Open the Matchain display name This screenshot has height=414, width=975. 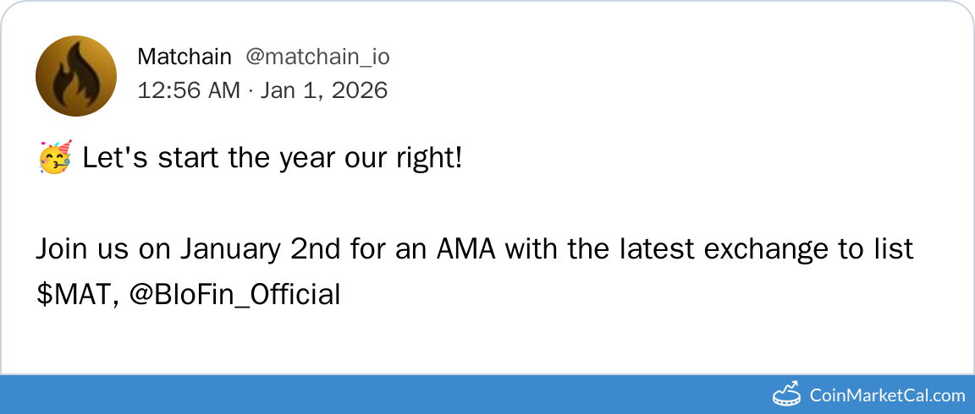(184, 57)
